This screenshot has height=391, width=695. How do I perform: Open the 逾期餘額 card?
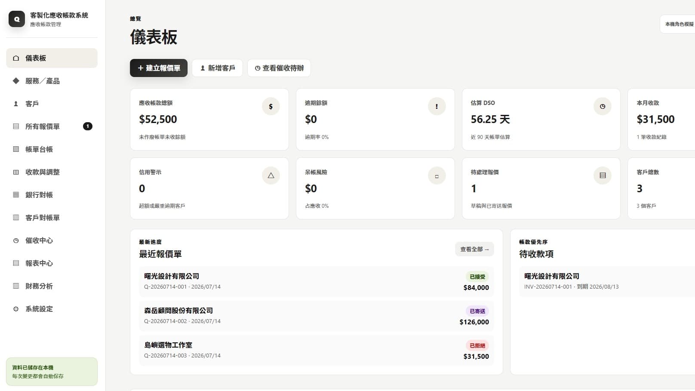[375, 120]
